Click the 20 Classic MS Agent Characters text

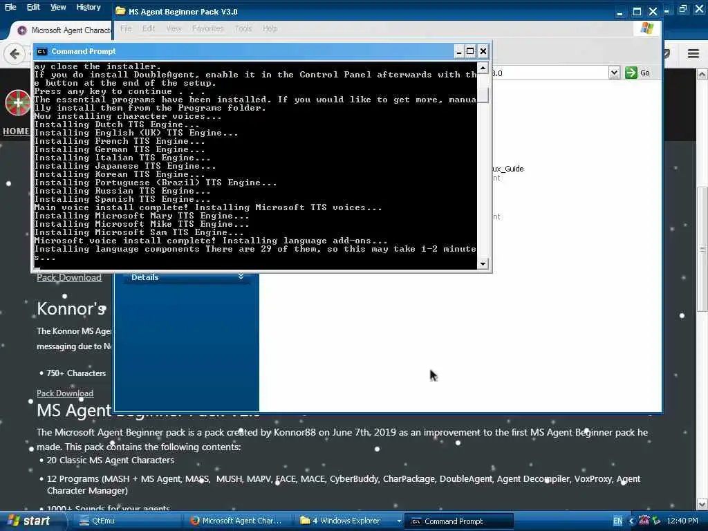(110, 460)
